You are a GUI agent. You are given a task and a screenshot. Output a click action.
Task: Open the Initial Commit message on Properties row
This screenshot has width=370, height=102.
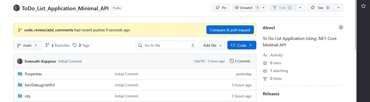[126, 74]
